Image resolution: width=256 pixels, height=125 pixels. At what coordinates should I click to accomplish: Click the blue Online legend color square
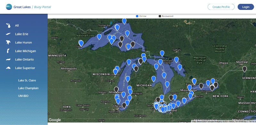tap(137, 16)
